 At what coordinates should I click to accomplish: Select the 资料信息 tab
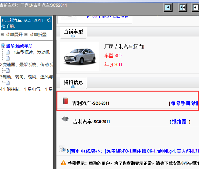coord(73,83)
